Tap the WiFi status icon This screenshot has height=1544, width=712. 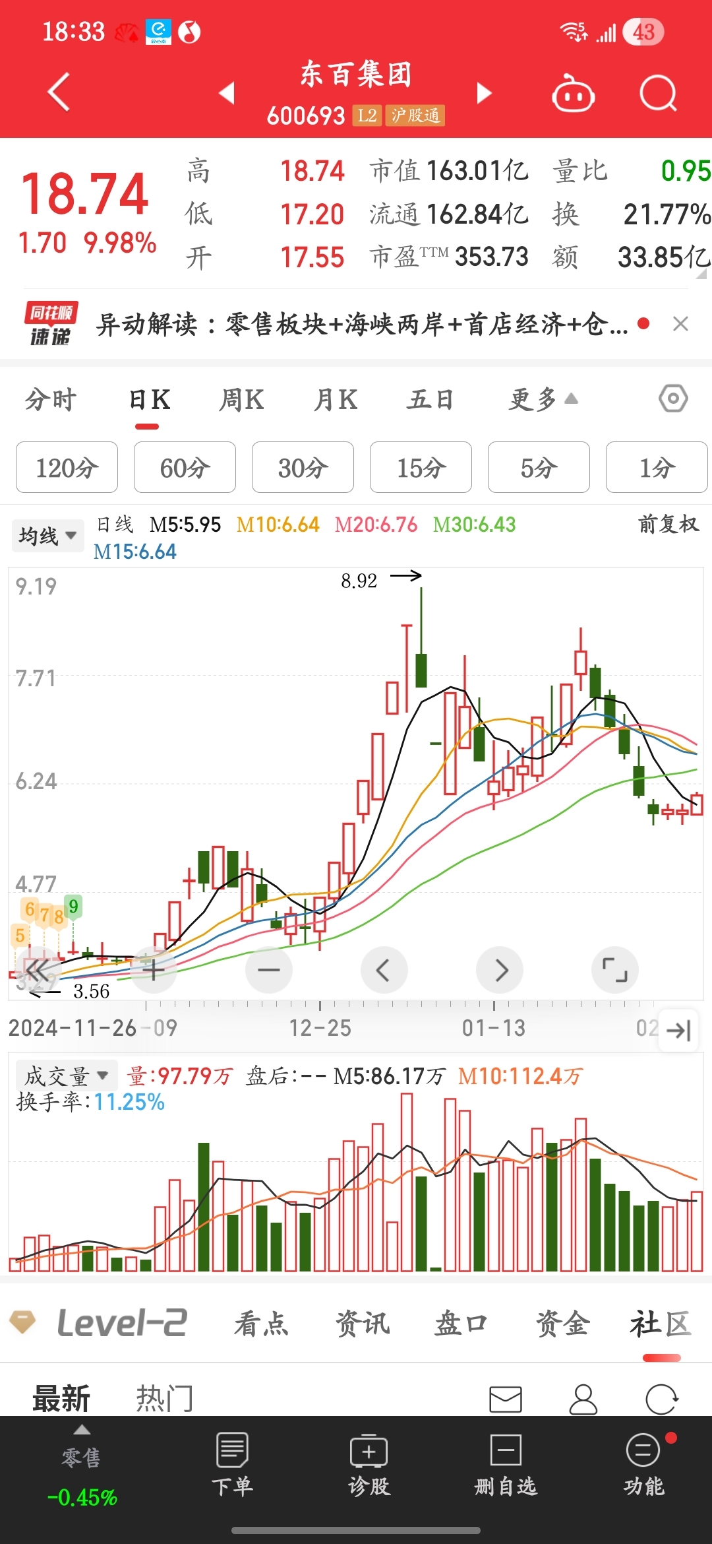[x=573, y=31]
